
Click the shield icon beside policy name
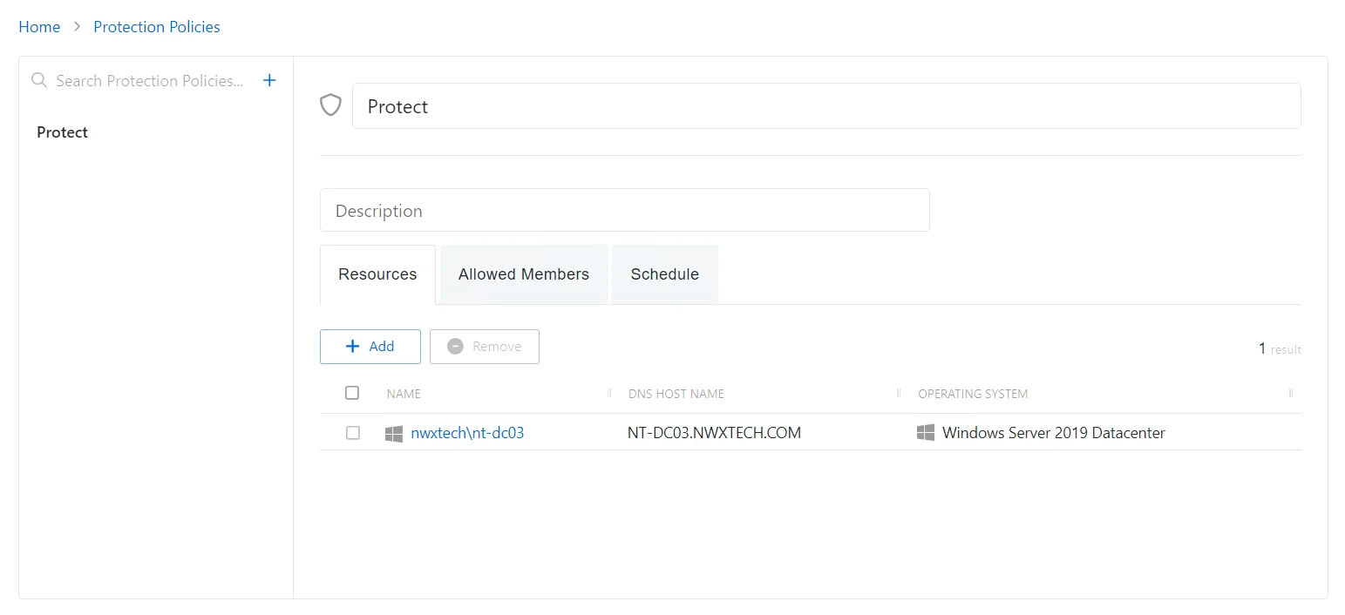click(330, 105)
